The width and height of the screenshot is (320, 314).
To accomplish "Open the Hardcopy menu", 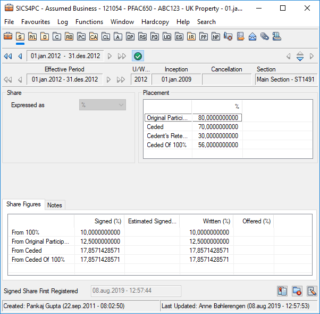I will pyautogui.click(x=154, y=22).
